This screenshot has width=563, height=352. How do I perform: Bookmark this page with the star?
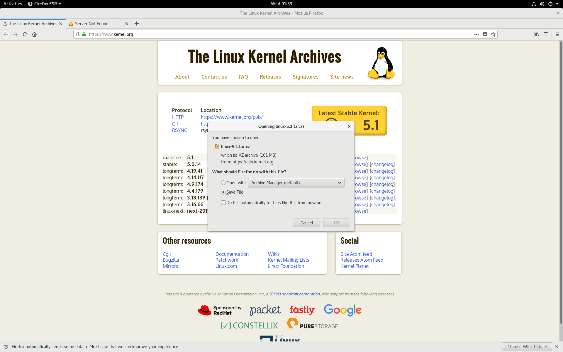point(493,34)
